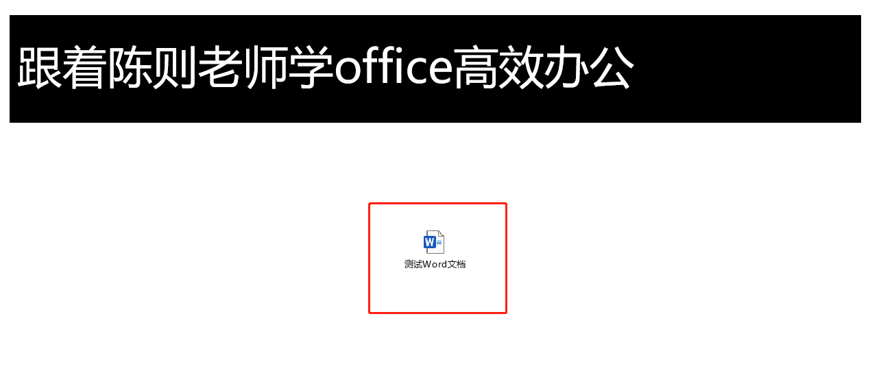Select the 测试Word文档 file label

[435, 265]
